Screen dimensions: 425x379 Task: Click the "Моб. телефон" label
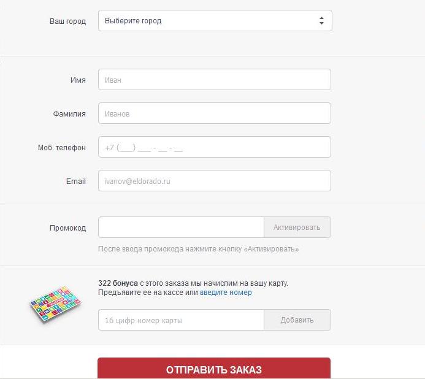pos(62,147)
